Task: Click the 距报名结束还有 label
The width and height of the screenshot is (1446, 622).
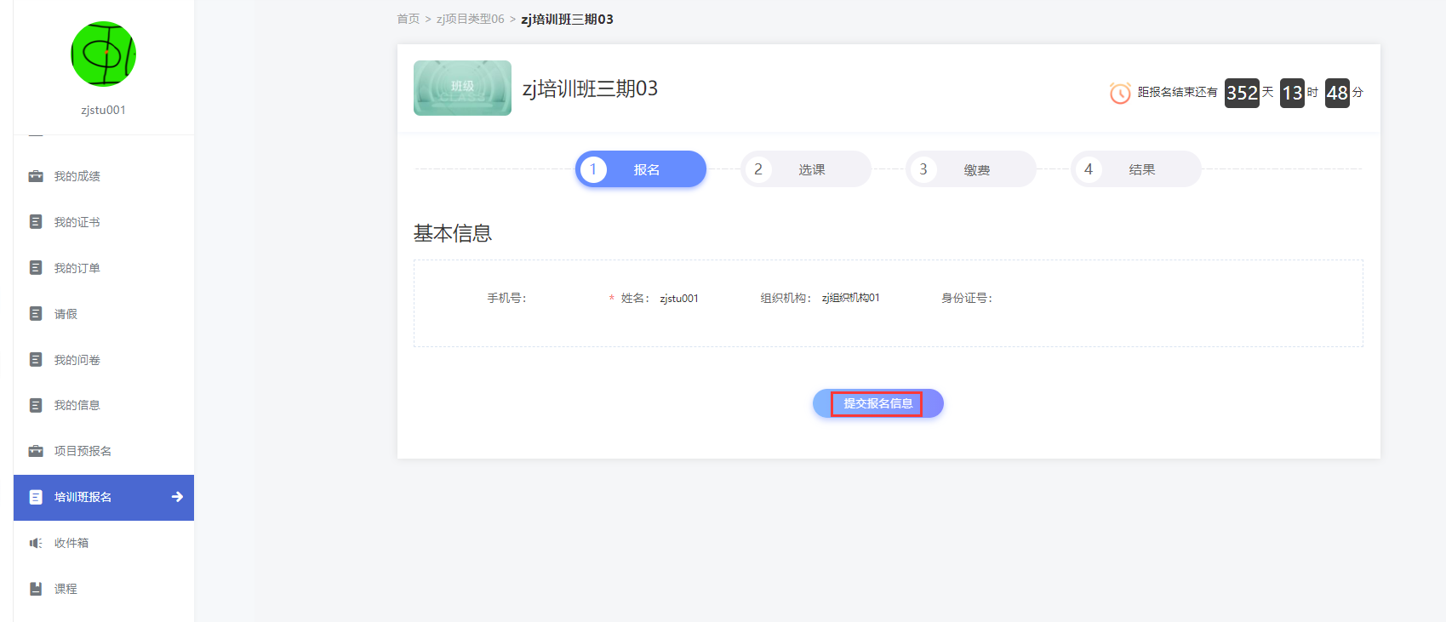Action: click(x=1177, y=92)
